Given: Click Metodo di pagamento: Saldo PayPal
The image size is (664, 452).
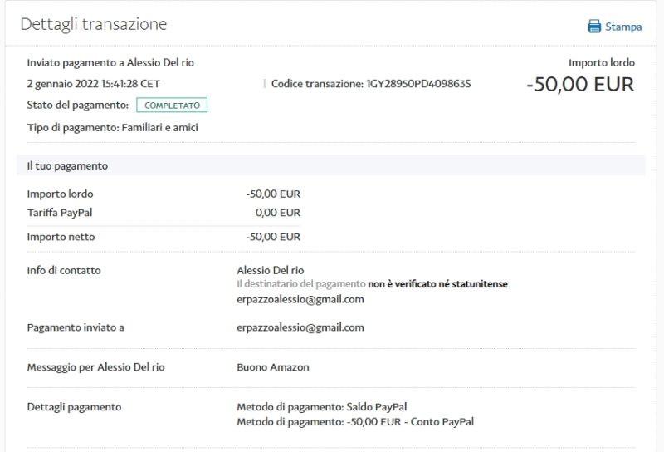Looking at the screenshot, I should click(322, 407).
